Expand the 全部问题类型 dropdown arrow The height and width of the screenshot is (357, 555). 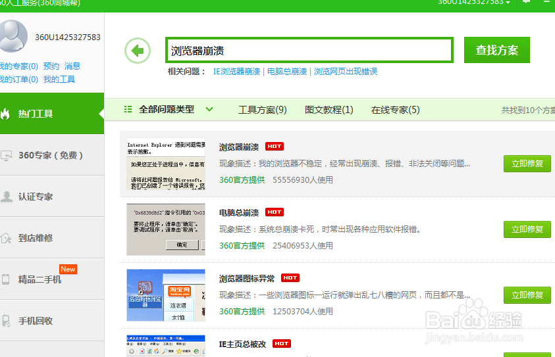click(x=209, y=109)
